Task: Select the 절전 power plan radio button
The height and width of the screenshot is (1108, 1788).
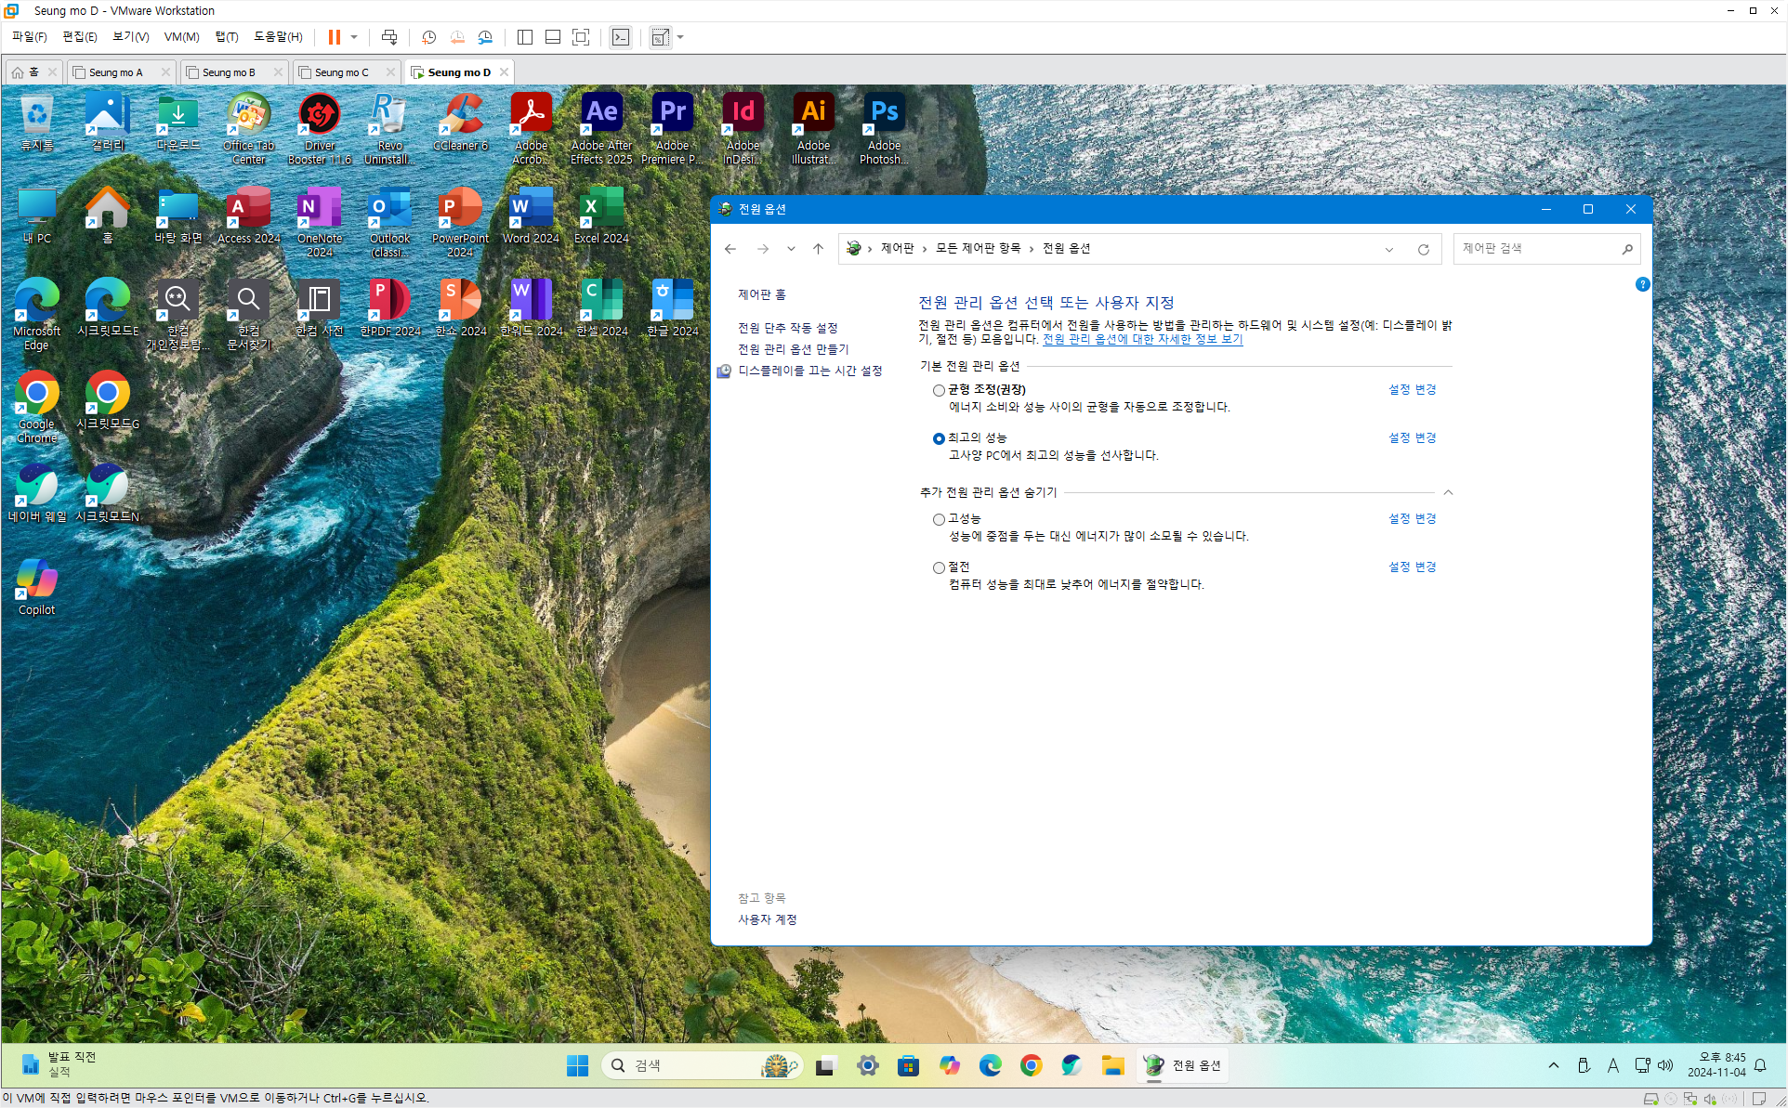Action: [939, 567]
